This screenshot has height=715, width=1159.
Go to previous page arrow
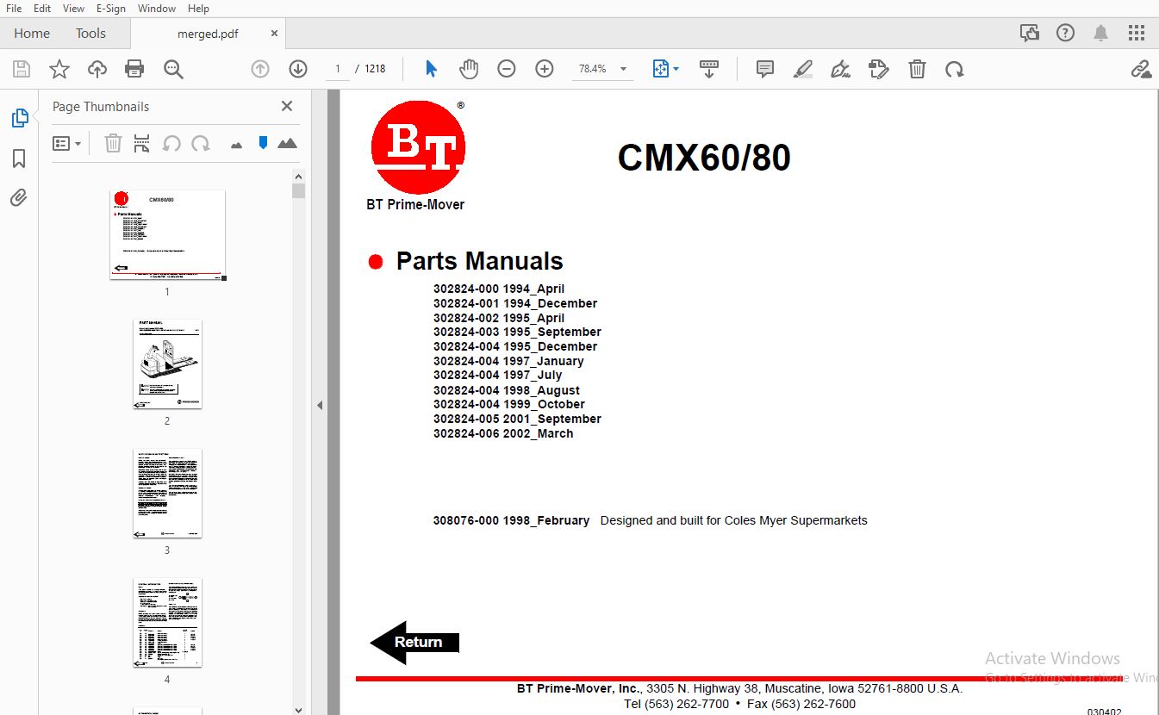260,69
